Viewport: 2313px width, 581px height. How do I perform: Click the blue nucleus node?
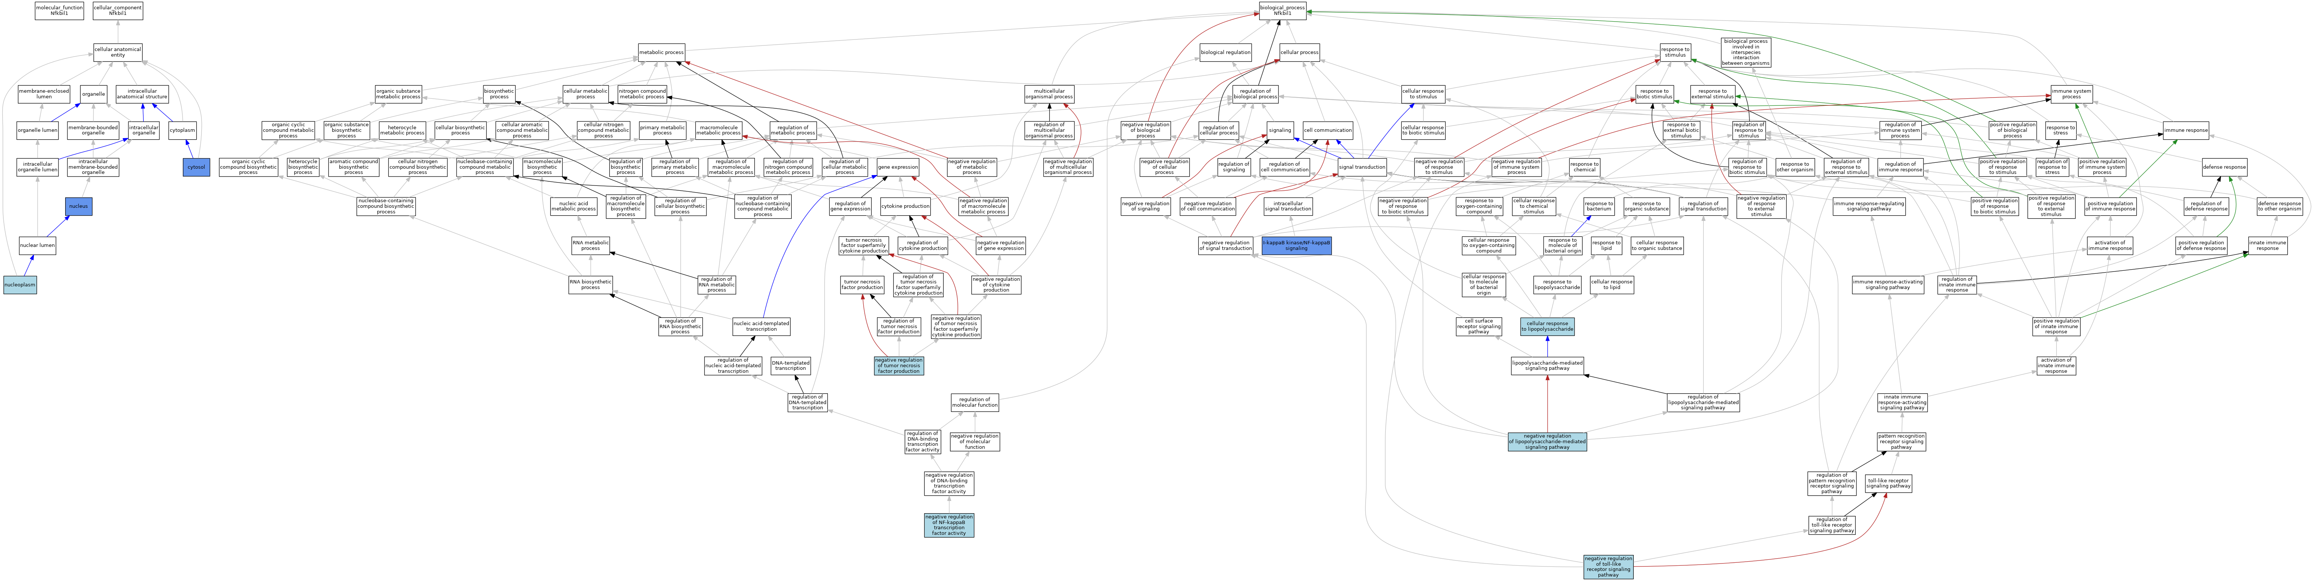[x=79, y=207]
